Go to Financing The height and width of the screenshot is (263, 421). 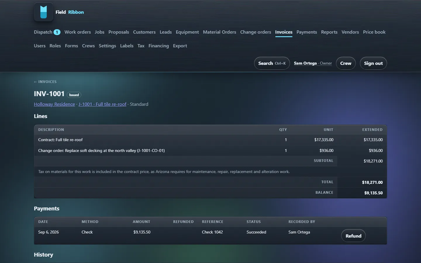(158, 46)
